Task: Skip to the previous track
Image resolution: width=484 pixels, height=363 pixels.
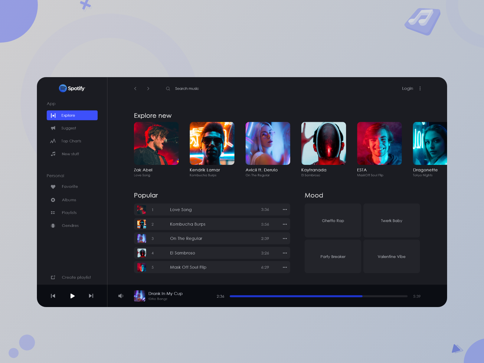Action: coord(53,296)
